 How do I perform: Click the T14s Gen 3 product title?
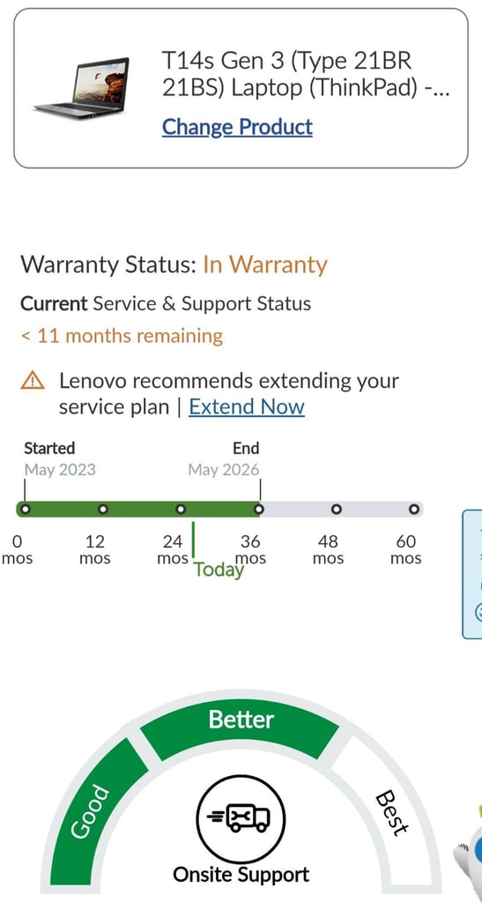pyautogui.click(x=305, y=74)
